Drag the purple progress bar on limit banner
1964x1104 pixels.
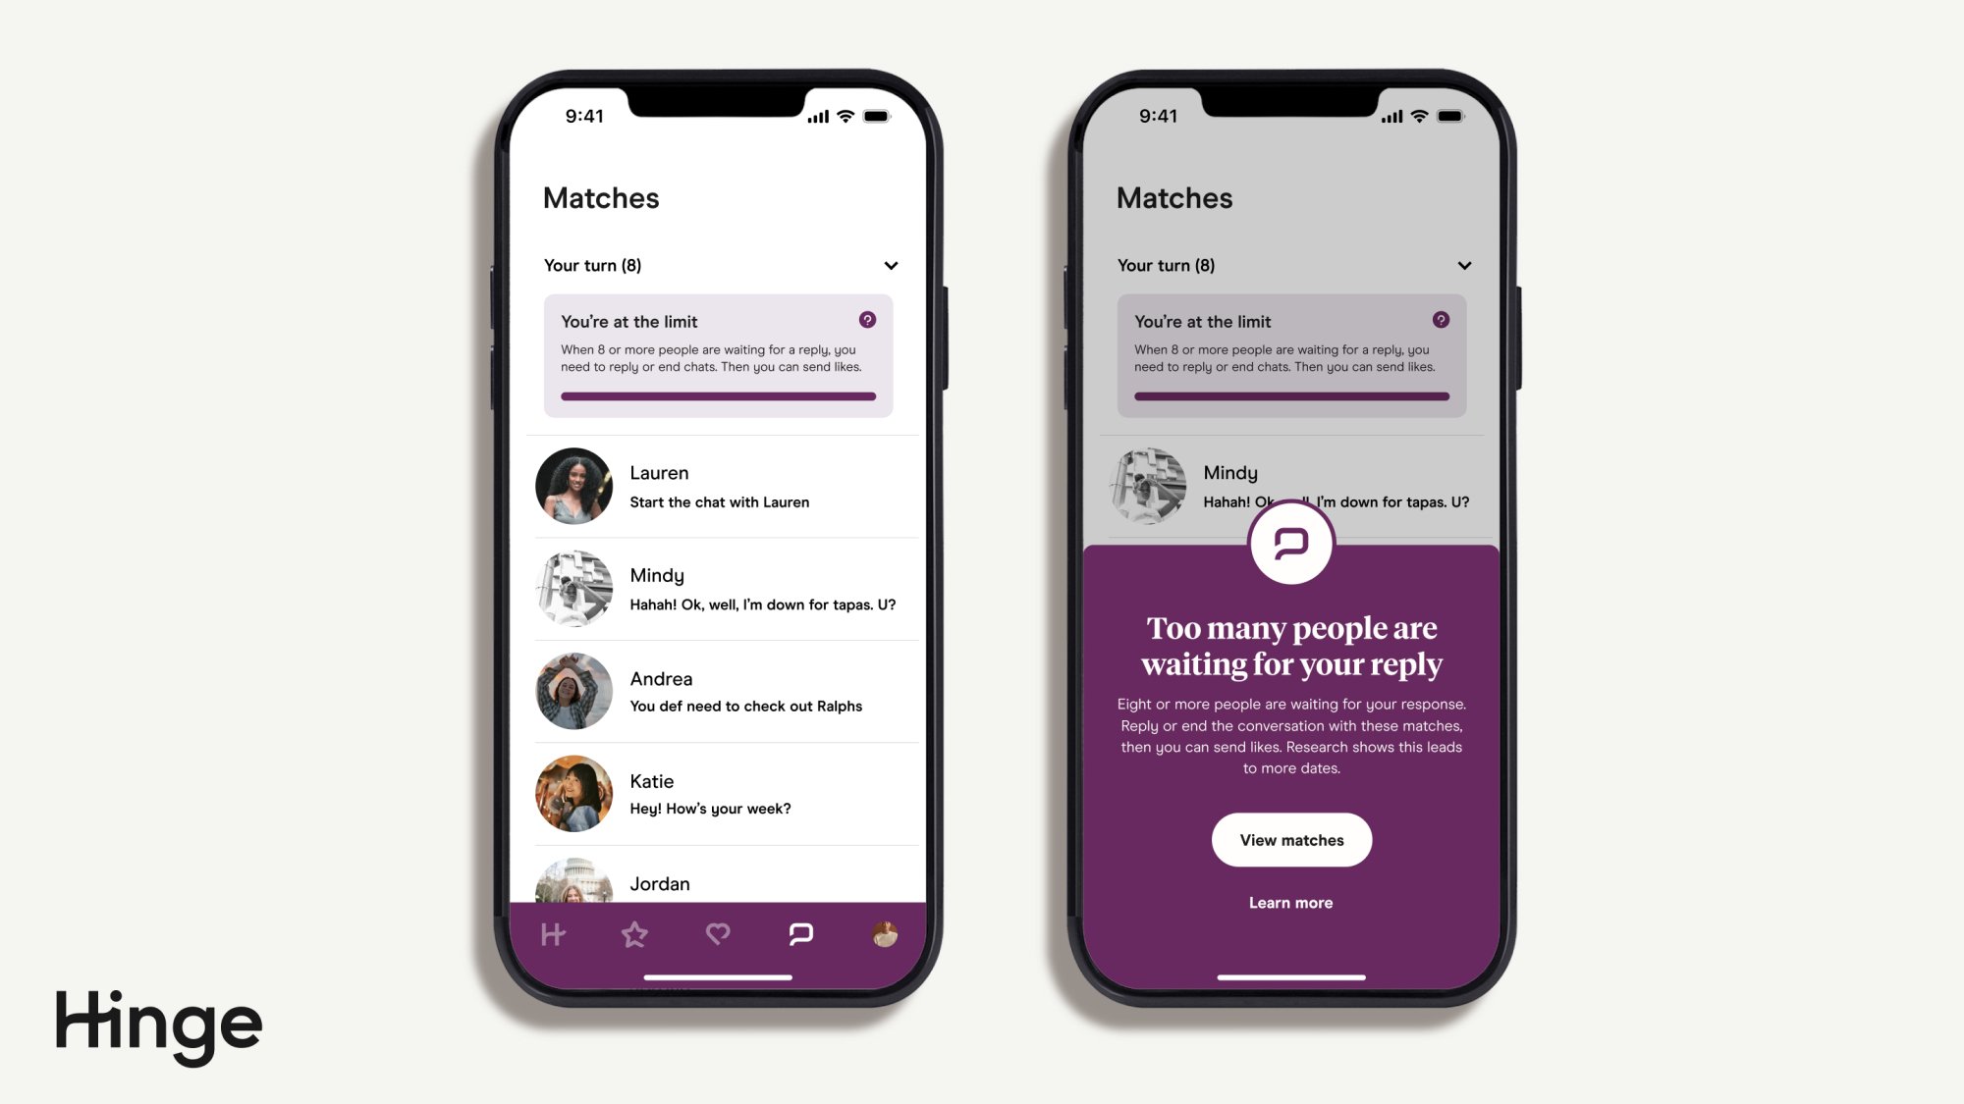pos(719,394)
